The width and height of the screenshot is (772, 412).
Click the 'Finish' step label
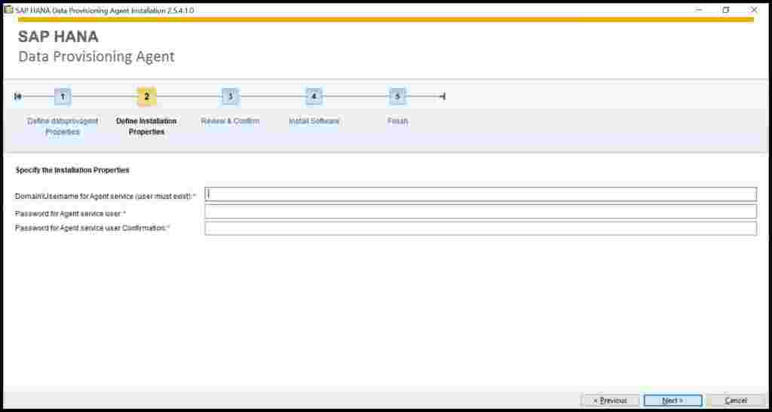coord(397,121)
